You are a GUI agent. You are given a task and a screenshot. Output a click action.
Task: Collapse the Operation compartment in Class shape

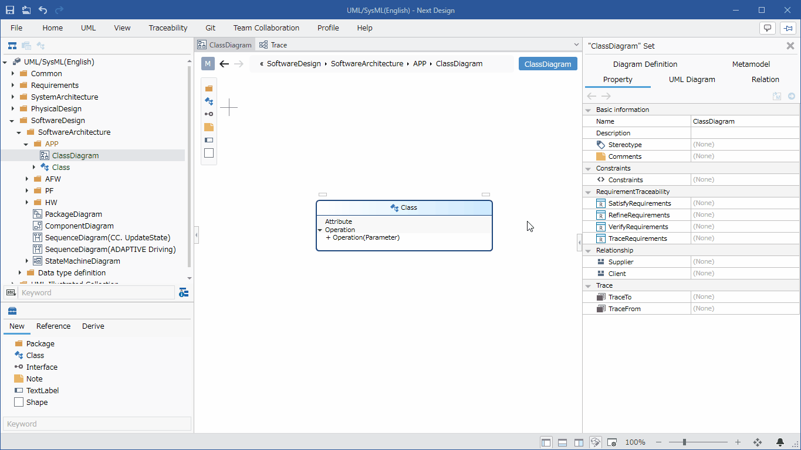320,230
